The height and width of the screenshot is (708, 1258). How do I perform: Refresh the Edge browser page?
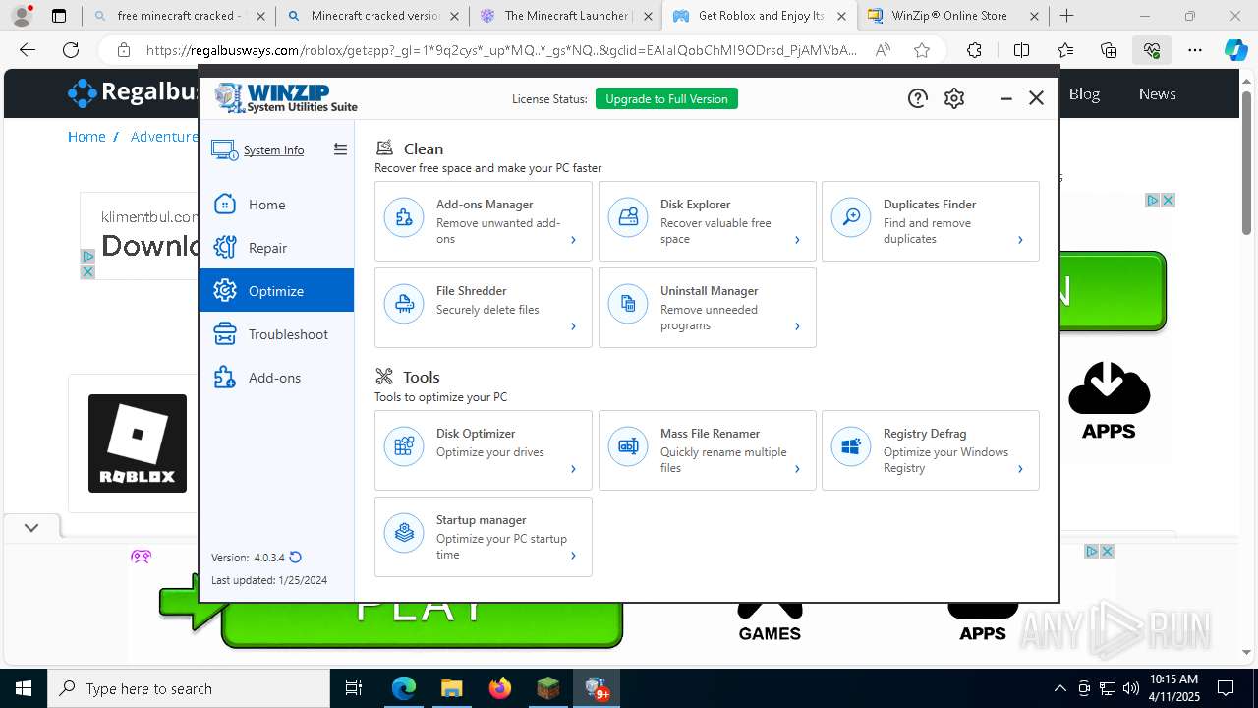click(x=71, y=50)
